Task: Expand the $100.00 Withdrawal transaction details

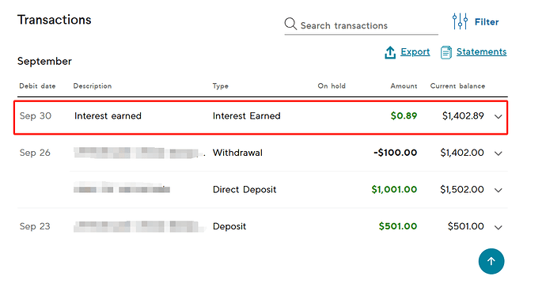Action: 499,153
